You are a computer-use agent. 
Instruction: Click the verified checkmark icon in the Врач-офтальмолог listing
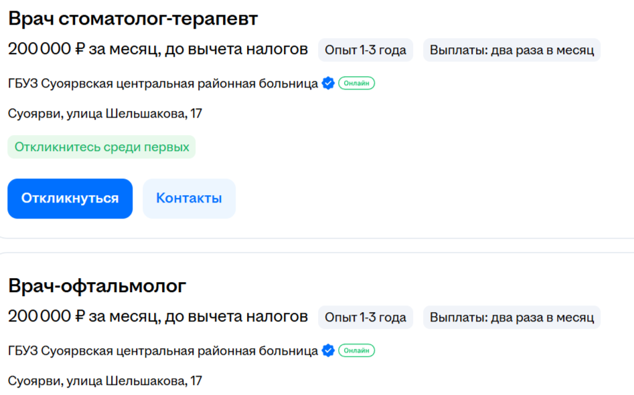click(328, 350)
